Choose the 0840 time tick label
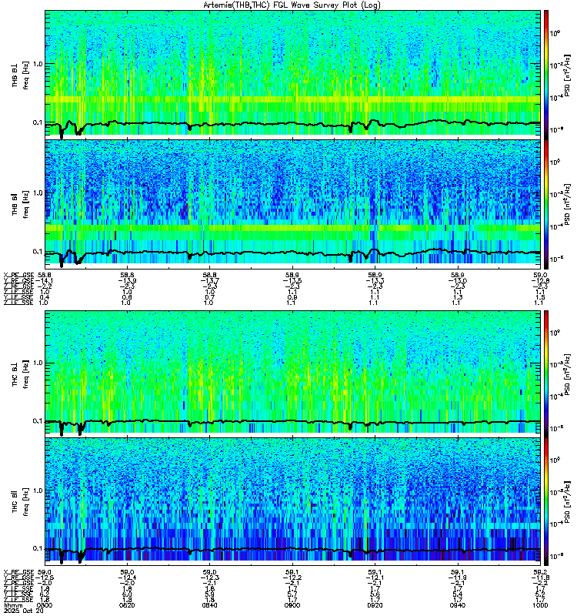Screen dimensions: 577x616 (209, 605)
